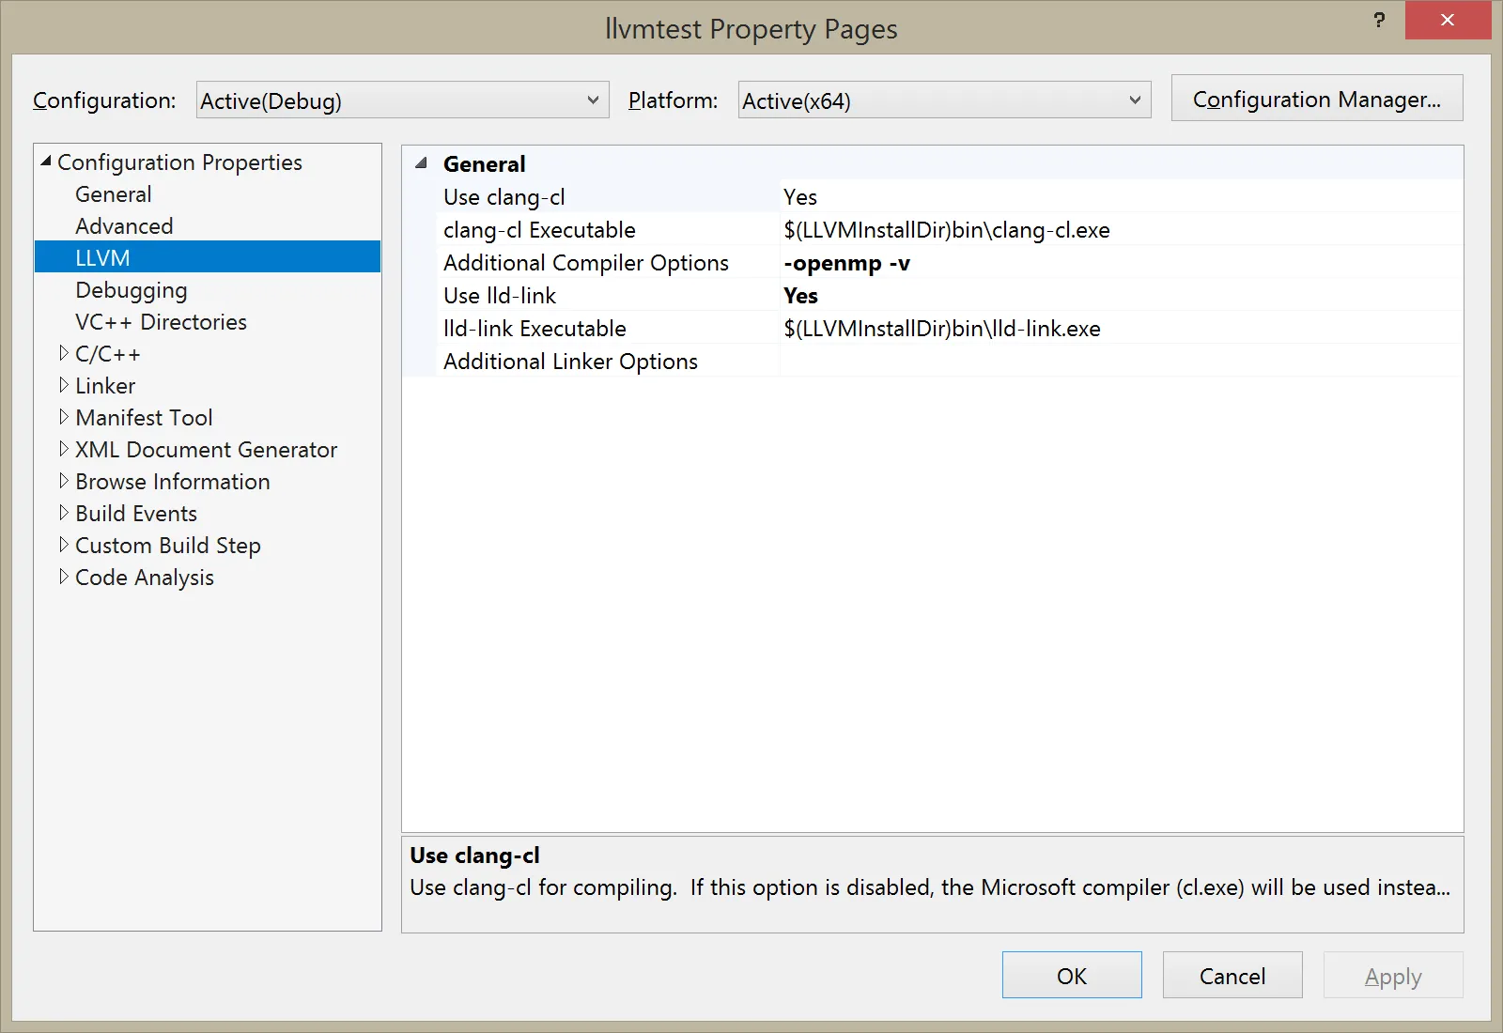Expand the Manifest Tool node
The image size is (1503, 1033).
[x=64, y=417]
